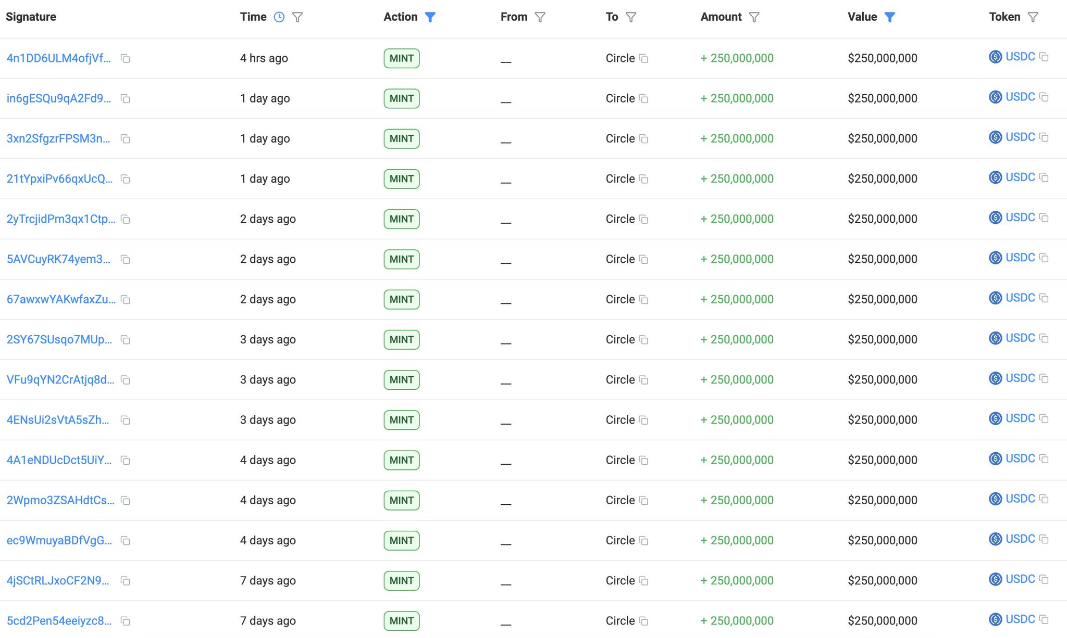Image resolution: width=1067 pixels, height=638 pixels.
Task: Toggle time format clock icon
Action: pyautogui.click(x=279, y=17)
